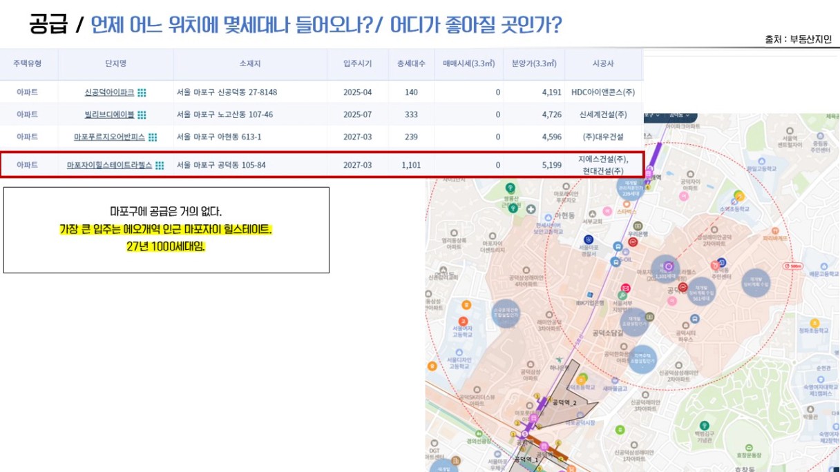Click the sale price value 4,191

pyautogui.click(x=552, y=92)
